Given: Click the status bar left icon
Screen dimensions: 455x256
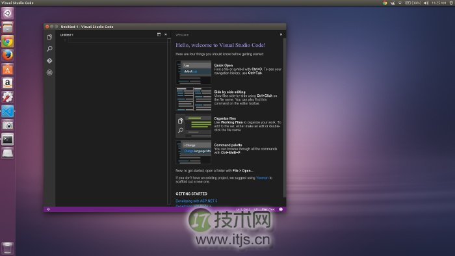Looking at the screenshot, I should [49, 209].
